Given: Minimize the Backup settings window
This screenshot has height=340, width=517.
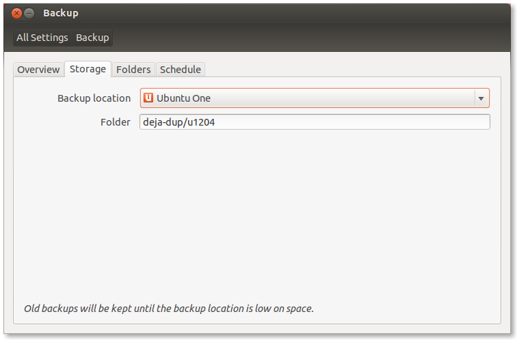Looking at the screenshot, I should pyautogui.click(x=29, y=13).
